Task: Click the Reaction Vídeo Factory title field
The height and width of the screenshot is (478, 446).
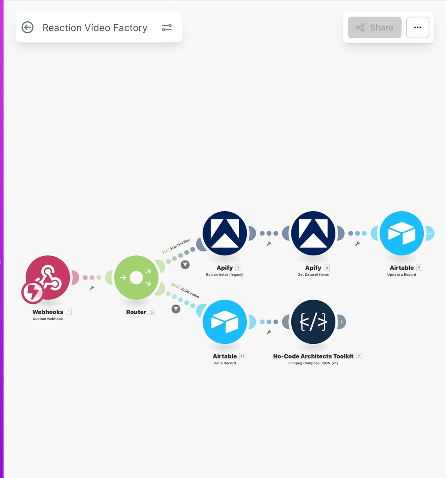Action: coord(95,27)
